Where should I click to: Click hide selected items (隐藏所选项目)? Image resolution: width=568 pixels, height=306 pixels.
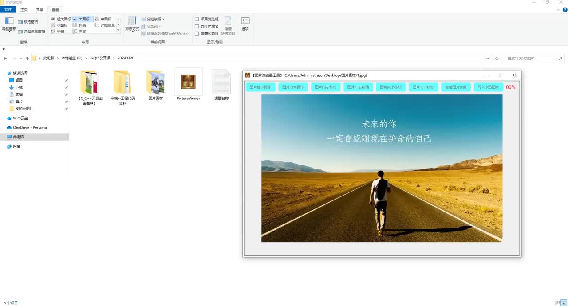tap(228, 26)
